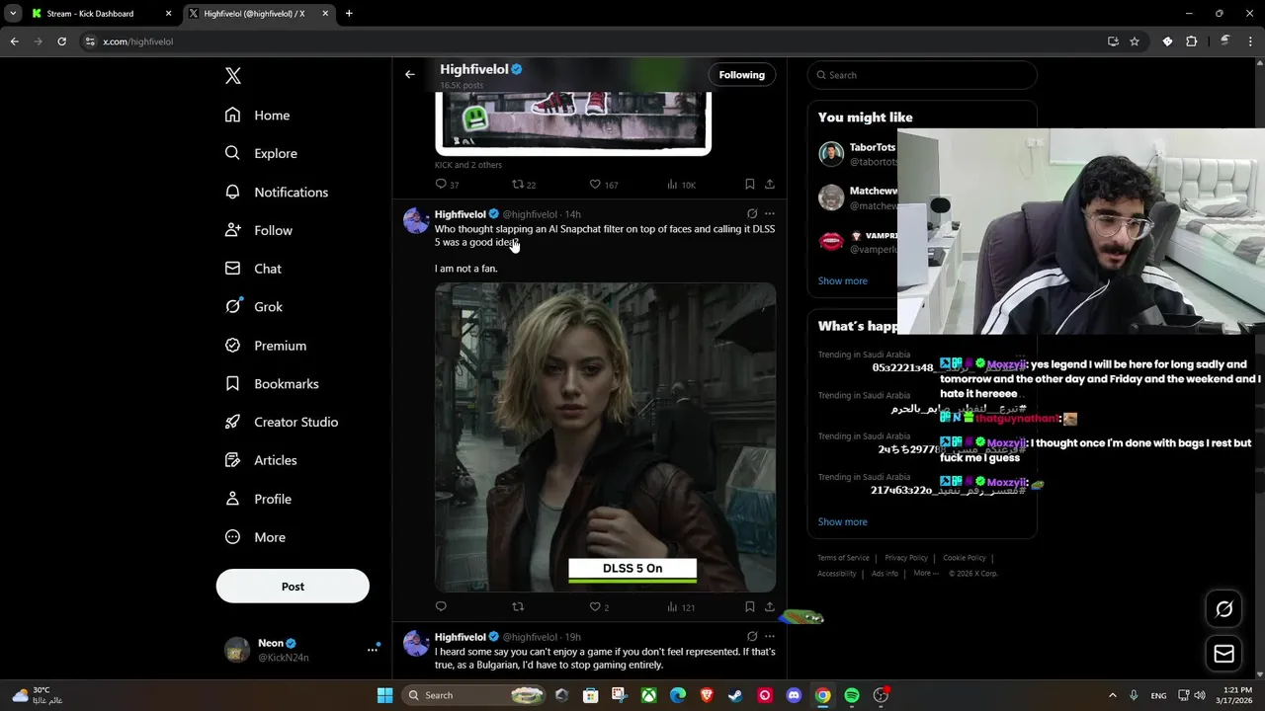The height and width of the screenshot is (711, 1265).
Task: Open the DLSS 5 On image
Action: coord(605,437)
